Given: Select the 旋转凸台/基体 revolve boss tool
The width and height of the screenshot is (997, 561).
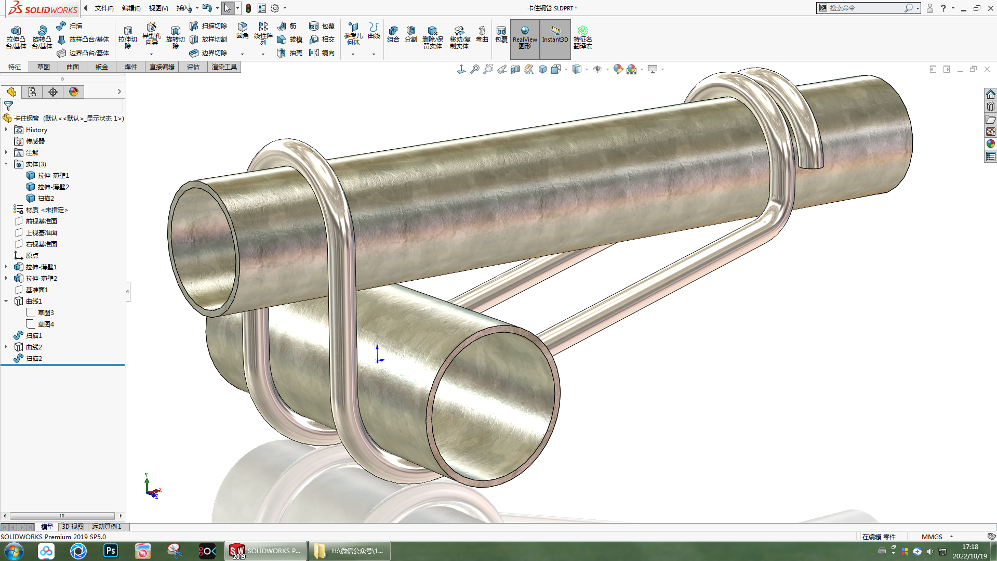Looking at the screenshot, I should click(x=42, y=37).
